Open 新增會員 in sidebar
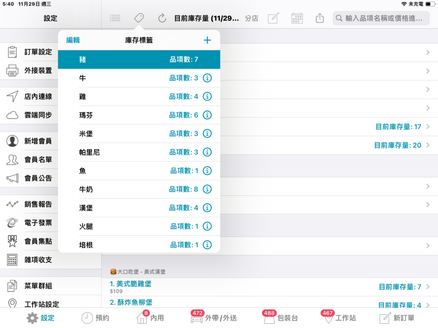This screenshot has width=438, height=328. click(29, 141)
